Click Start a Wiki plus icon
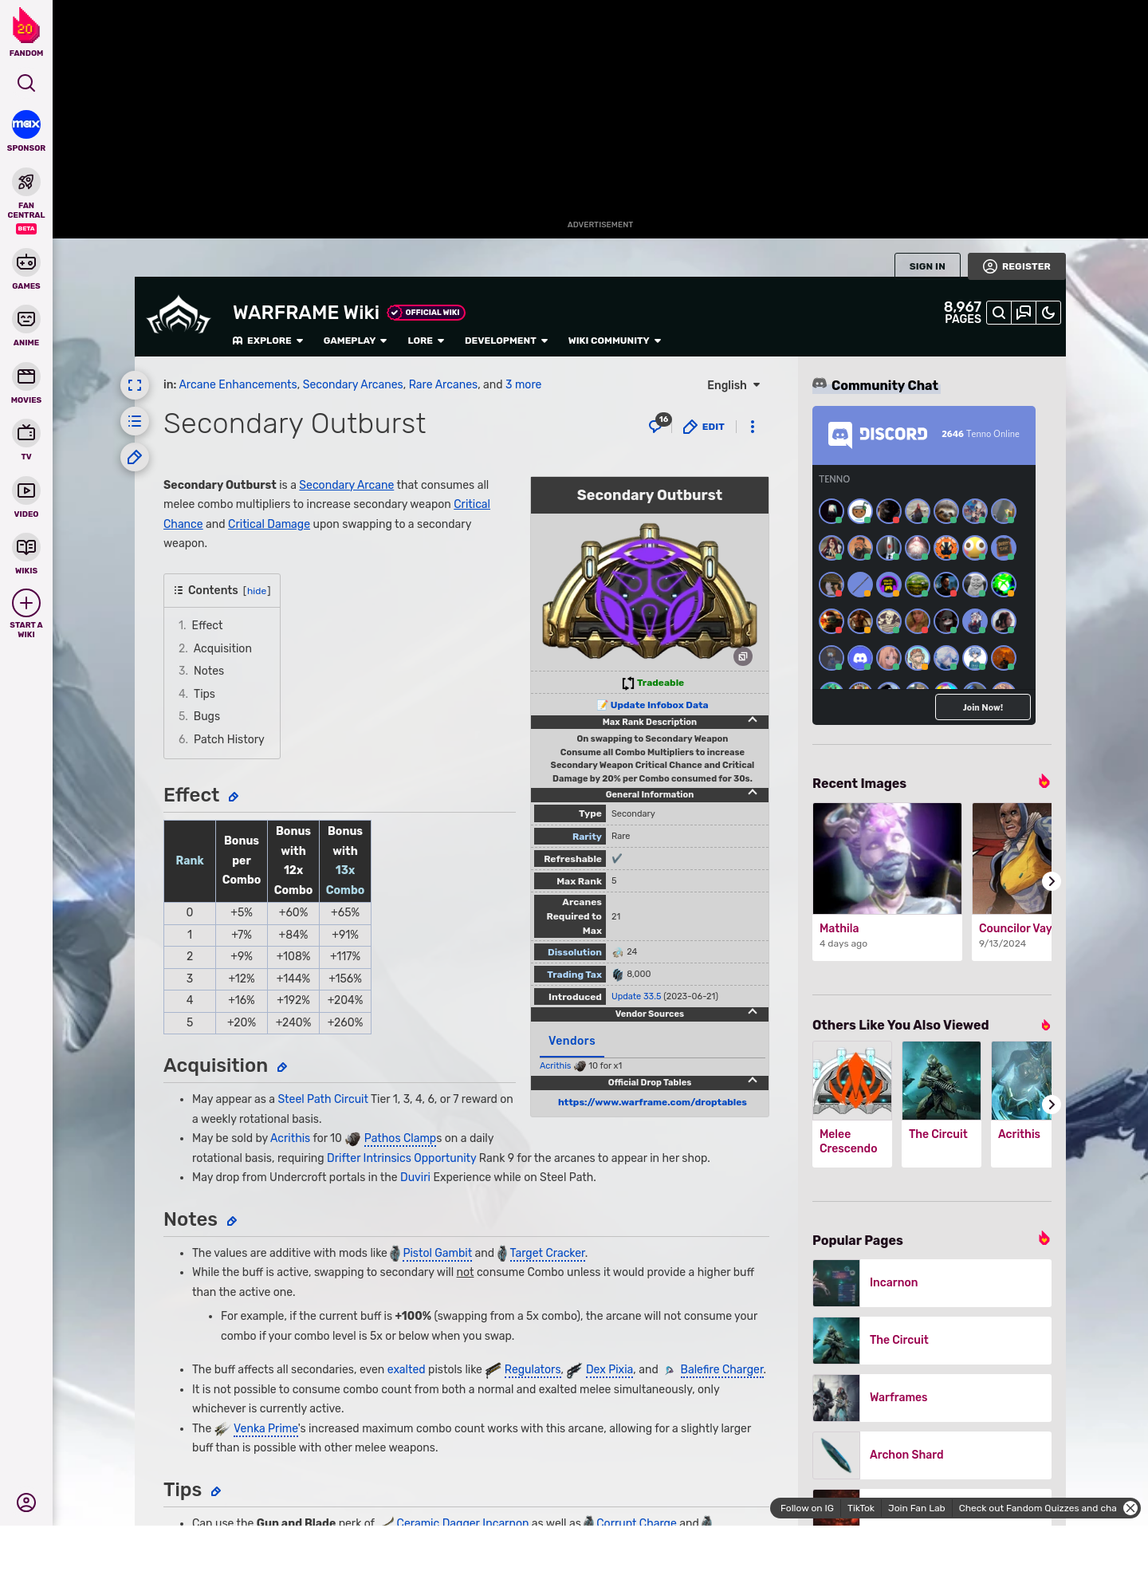The width and height of the screenshot is (1148, 1595). [x=26, y=603]
